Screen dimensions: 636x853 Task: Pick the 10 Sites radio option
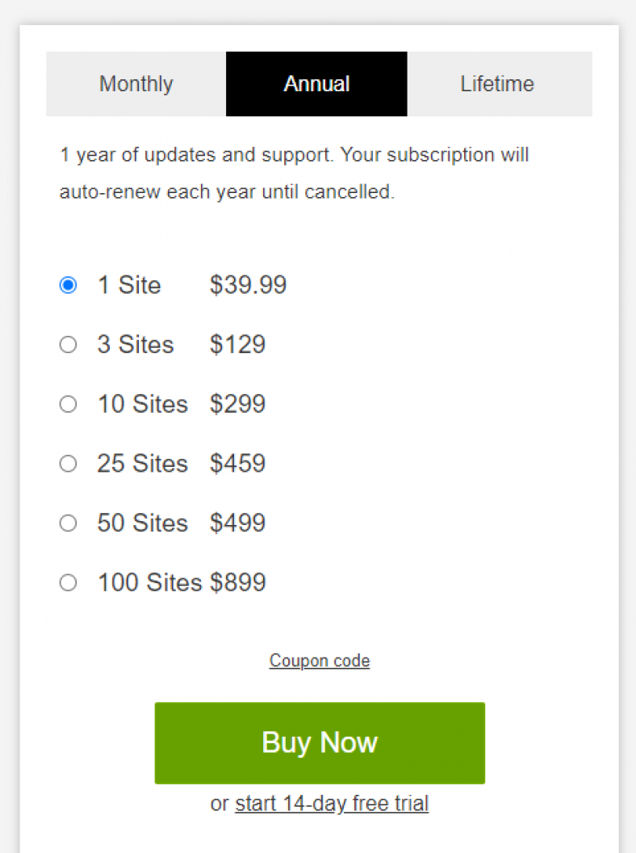(x=68, y=404)
